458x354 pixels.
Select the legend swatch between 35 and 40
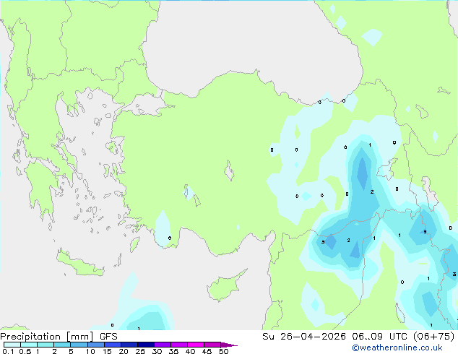[x=179, y=345]
